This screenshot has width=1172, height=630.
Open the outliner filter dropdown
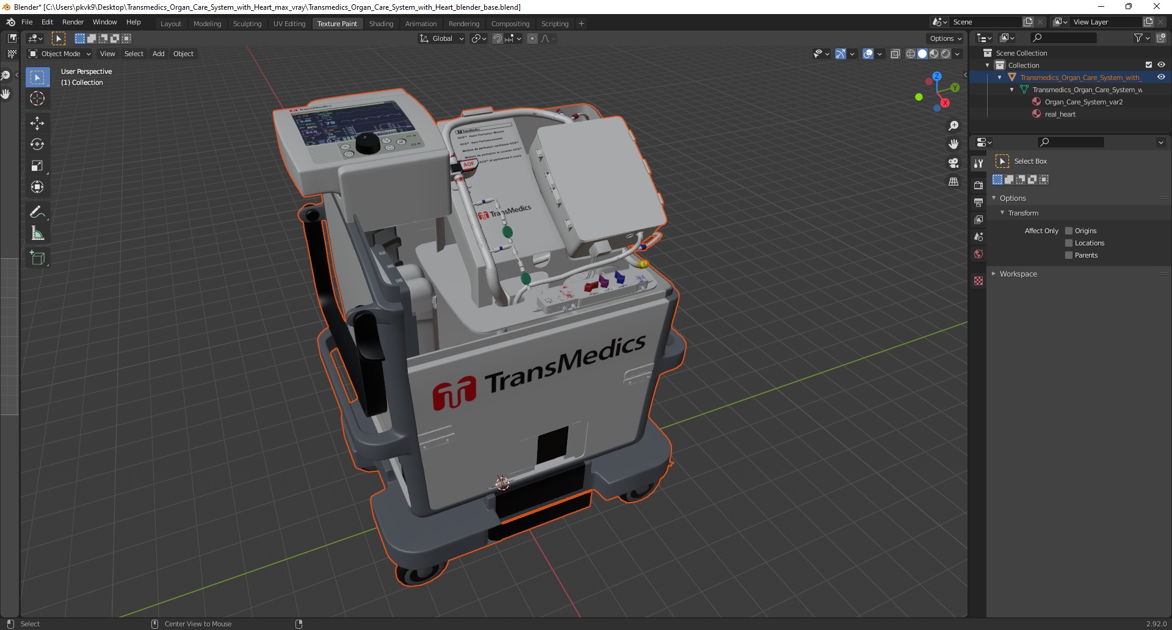pyautogui.click(x=1141, y=38)
